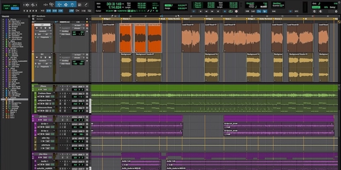341x170 pixels.
Task: Toggle the Post-roll button
Action: tap(198, 5)
